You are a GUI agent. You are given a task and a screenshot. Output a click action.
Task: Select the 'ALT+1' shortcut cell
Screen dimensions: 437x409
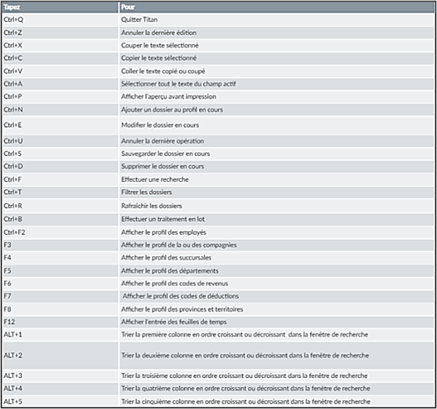click(x=60, y=335)
